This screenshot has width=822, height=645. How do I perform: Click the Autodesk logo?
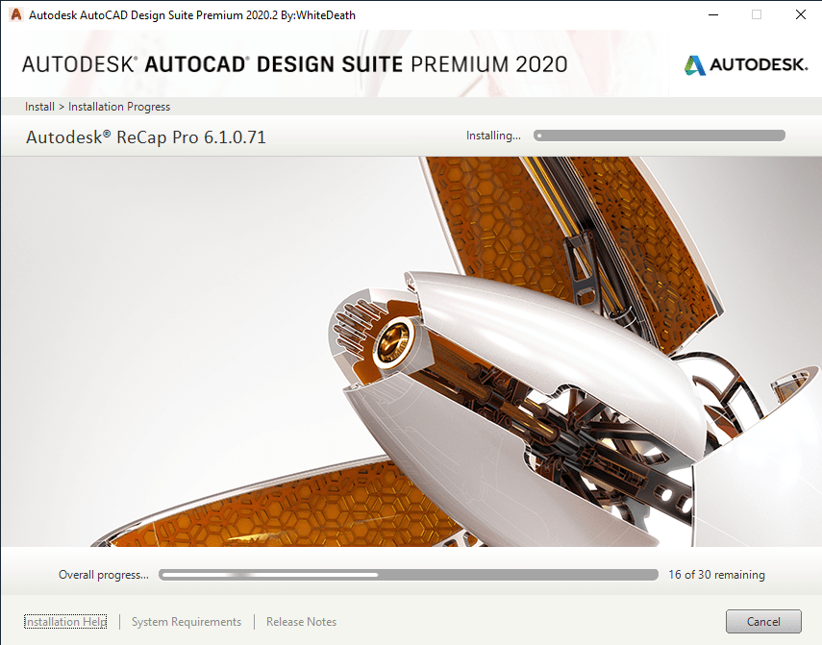coord(745,65)
